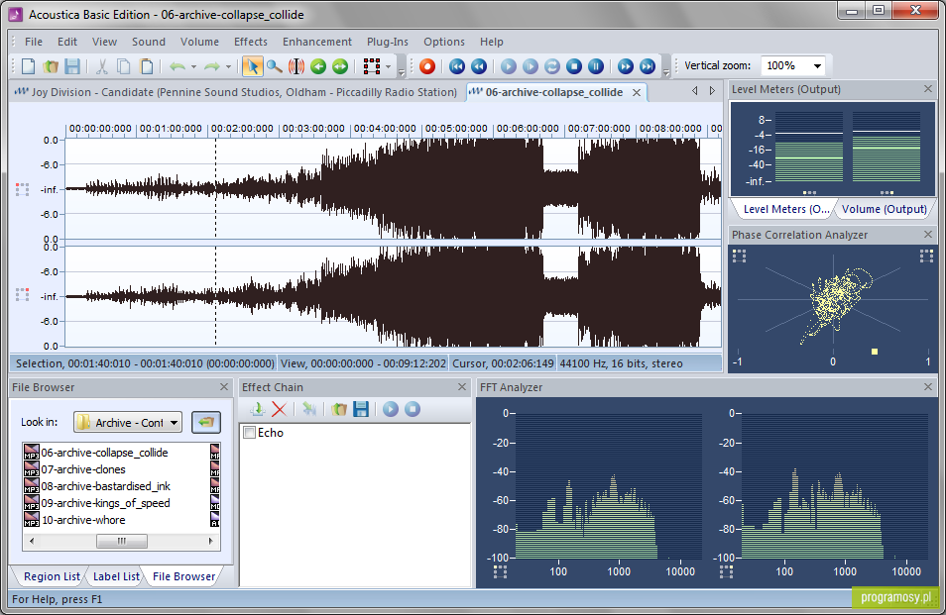Open the Effects menu
The height and width of the screenshot is (615, 946).
click(250, 42)
